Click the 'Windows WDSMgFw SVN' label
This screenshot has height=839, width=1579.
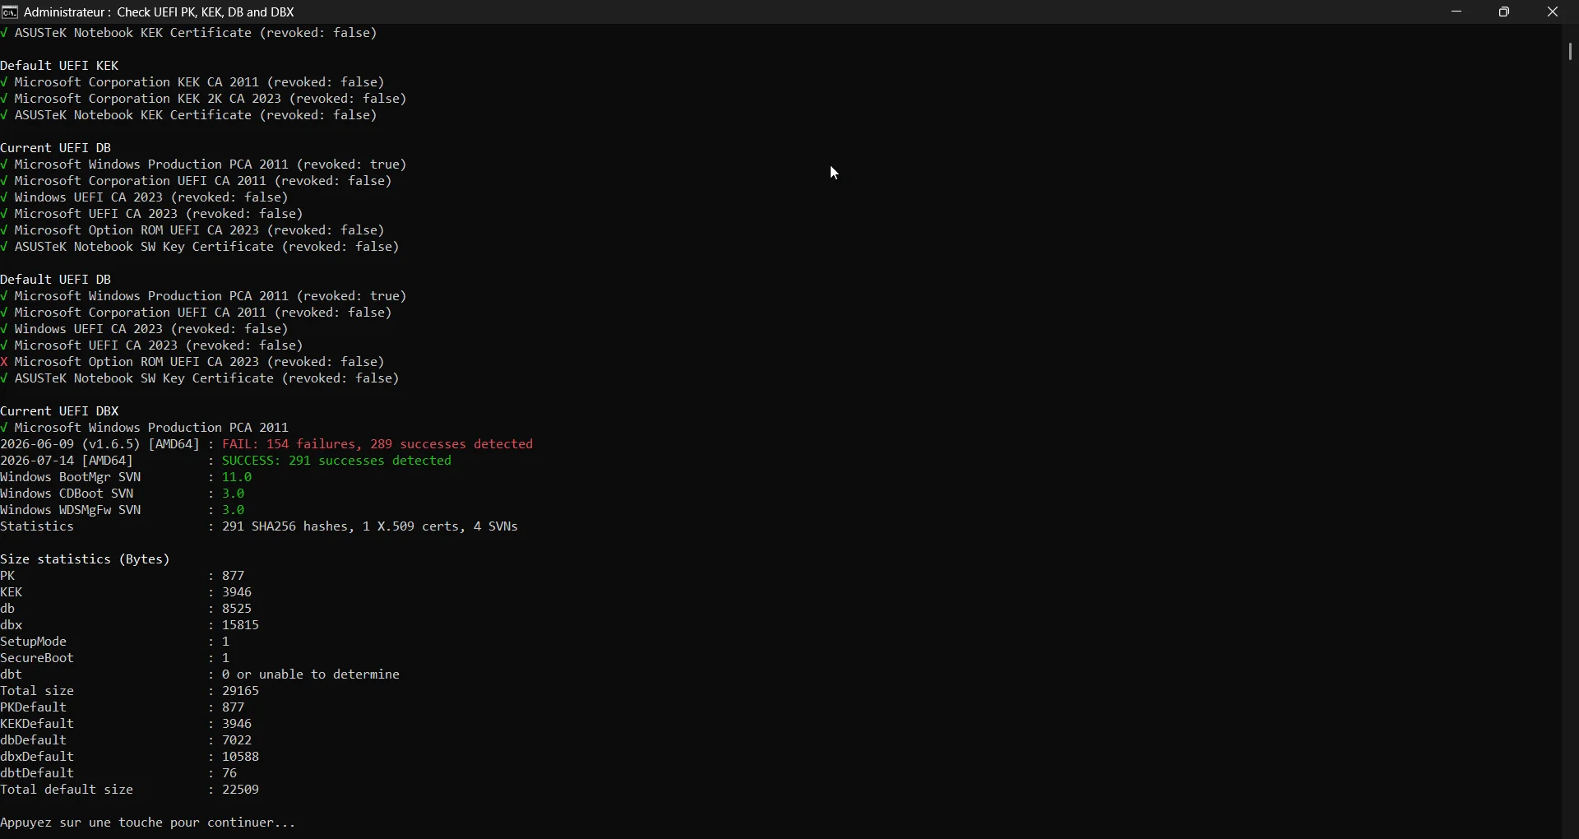(72, 510)
